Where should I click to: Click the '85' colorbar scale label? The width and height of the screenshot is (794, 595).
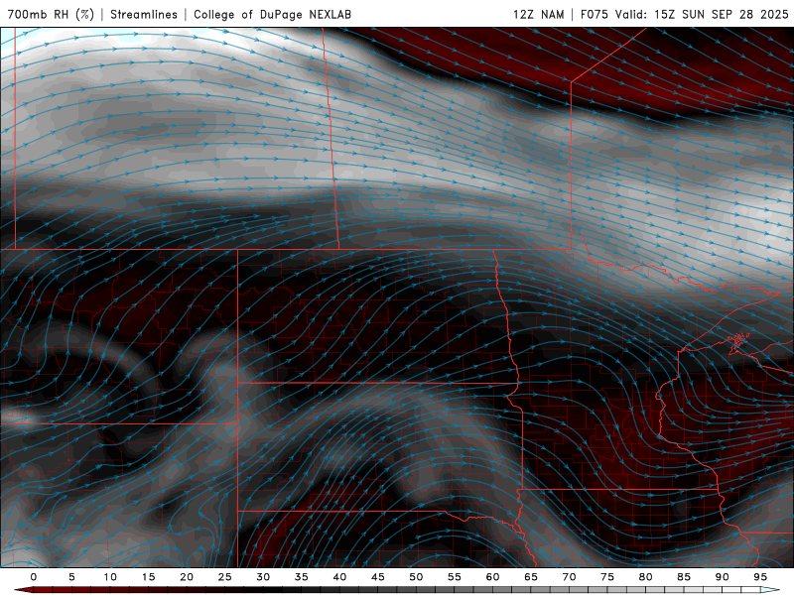point(684,577)
